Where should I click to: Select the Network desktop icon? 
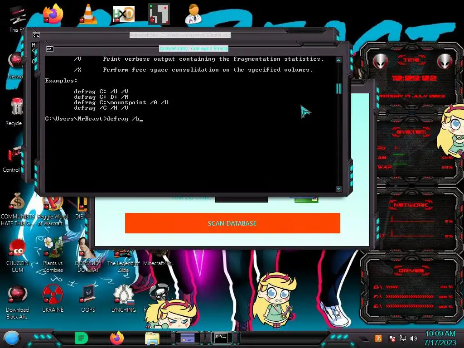point(15,66)
